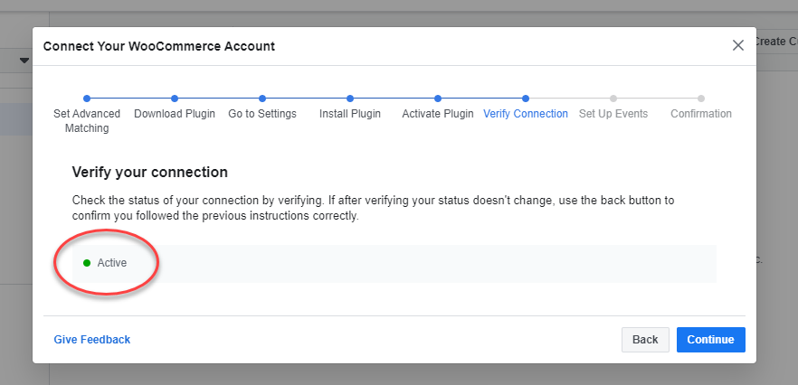Go to the Confirmation step
Image resolution: width=798 pixels, height=385 pixels.
[x=701, y=113]
